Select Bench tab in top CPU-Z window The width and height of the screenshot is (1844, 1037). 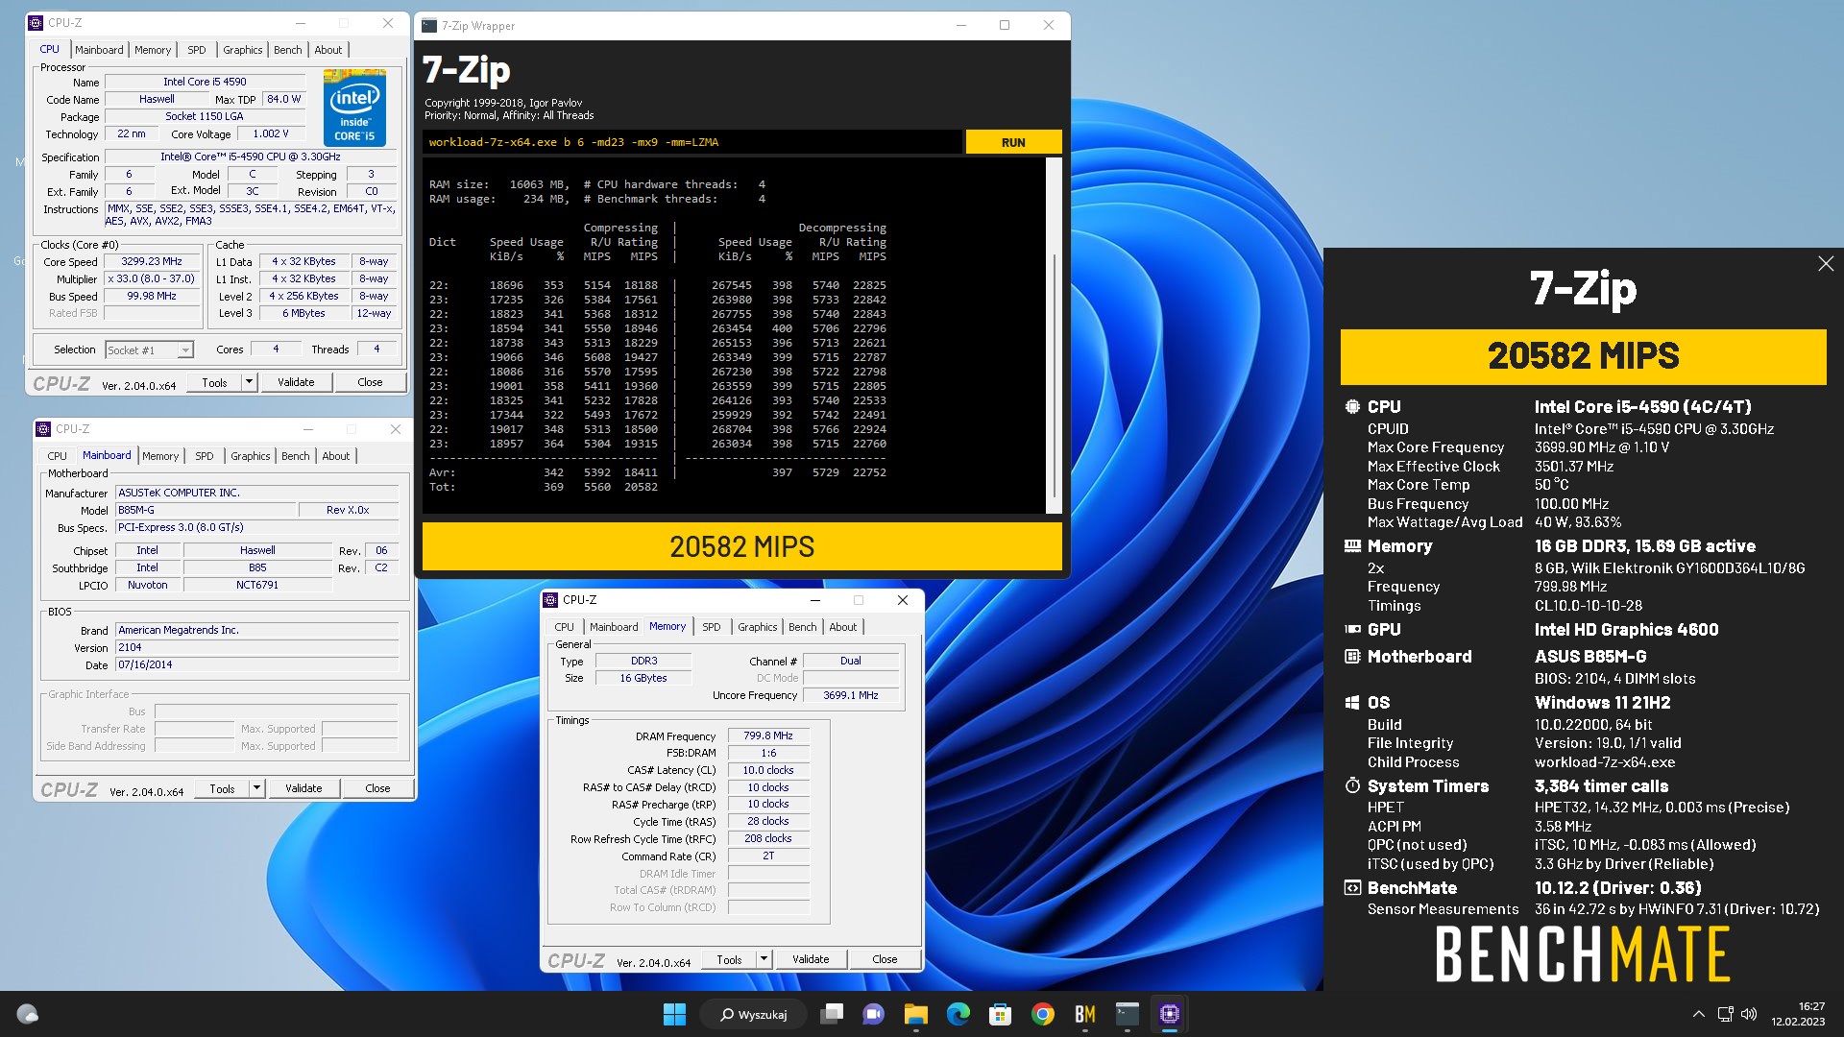pos(287,50)
